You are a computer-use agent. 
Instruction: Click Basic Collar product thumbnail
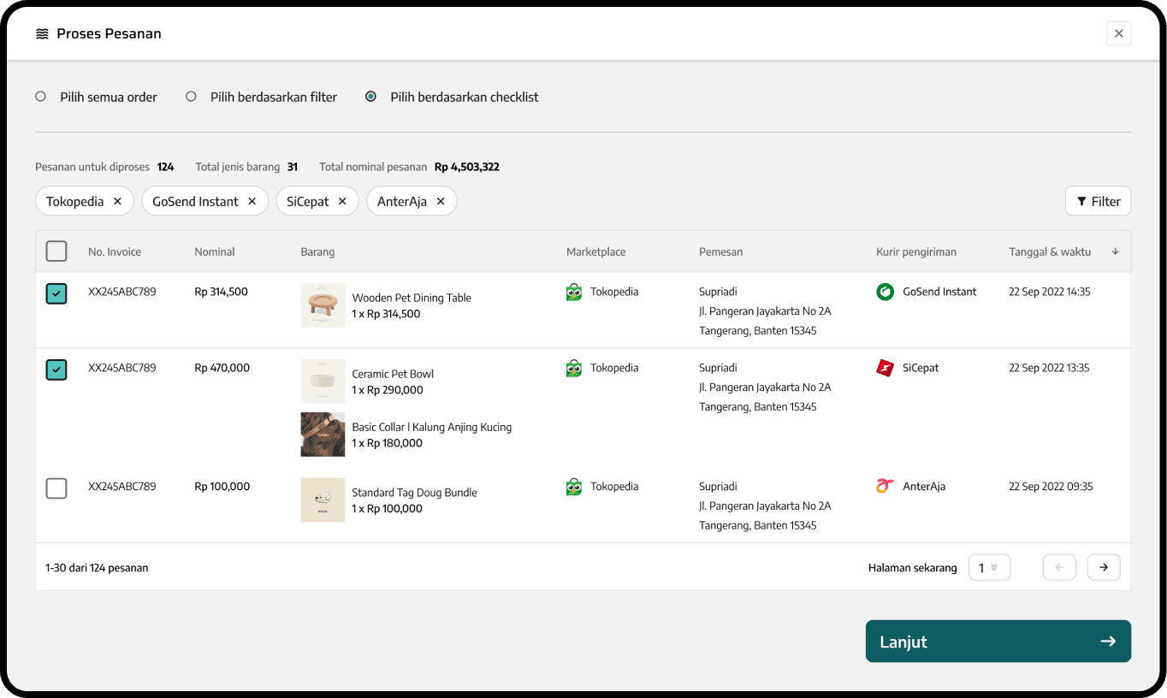click(323, 435)
